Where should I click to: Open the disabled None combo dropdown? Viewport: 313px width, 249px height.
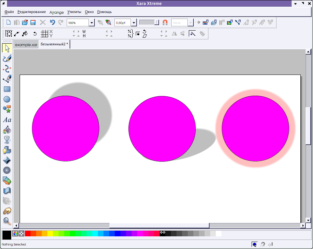click(191, 23)
